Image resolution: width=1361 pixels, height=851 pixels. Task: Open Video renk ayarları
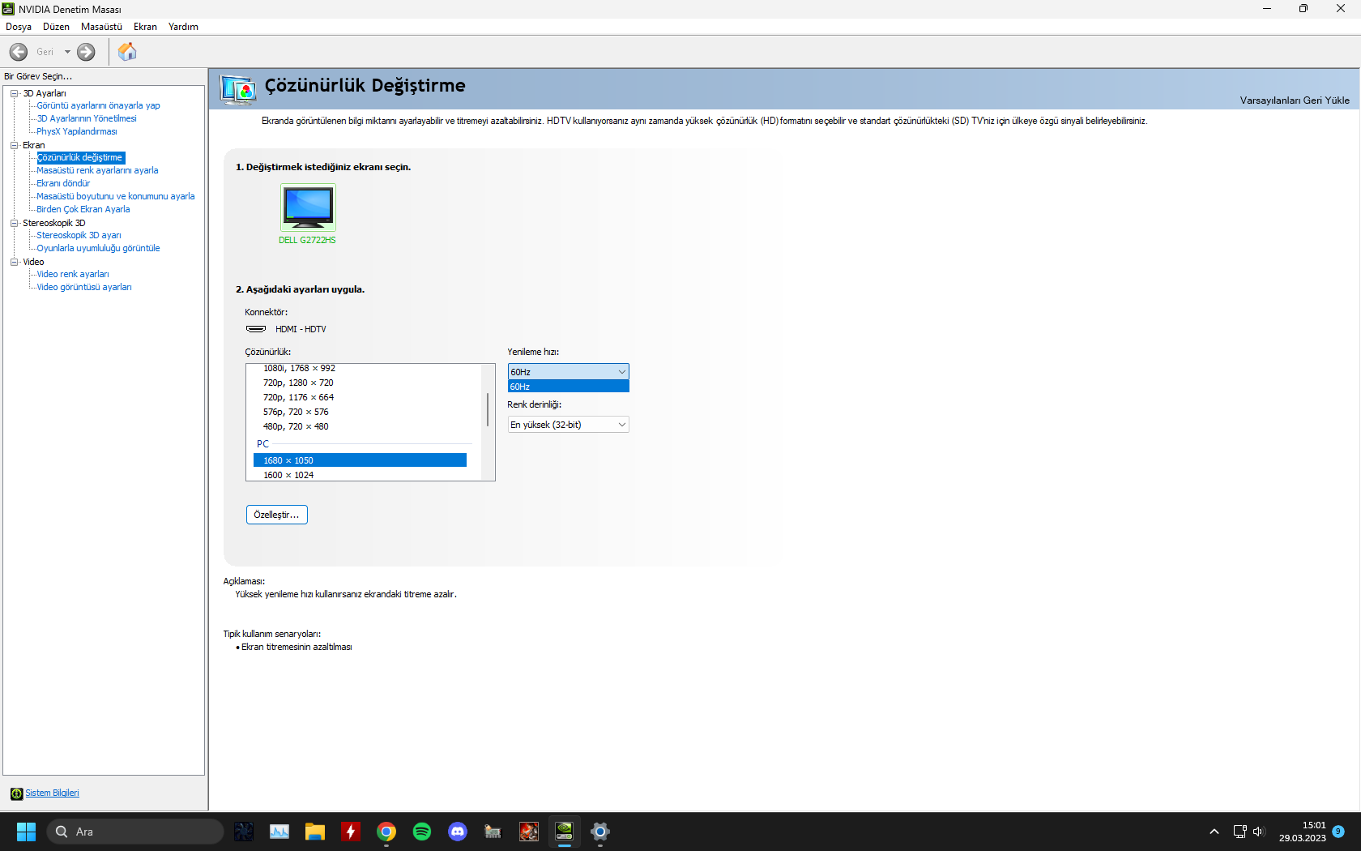click(x=73, y=274)
